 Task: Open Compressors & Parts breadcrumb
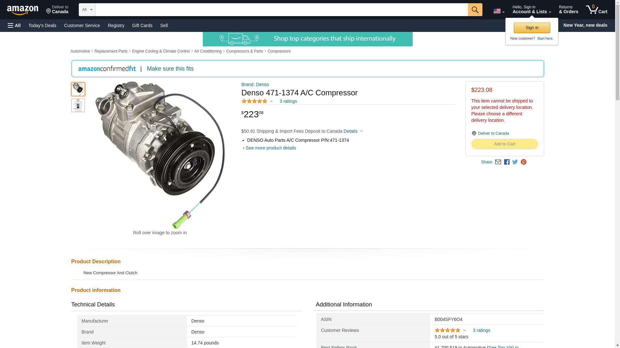(x=244, y=51)
